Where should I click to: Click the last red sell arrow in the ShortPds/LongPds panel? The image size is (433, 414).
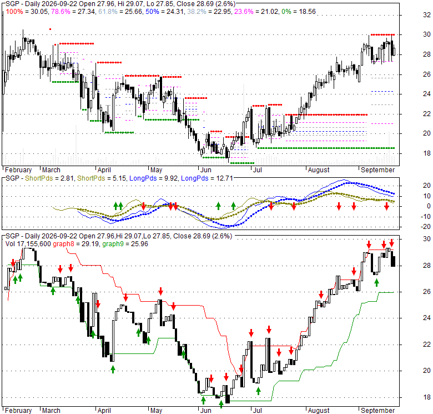pos(386,206)
